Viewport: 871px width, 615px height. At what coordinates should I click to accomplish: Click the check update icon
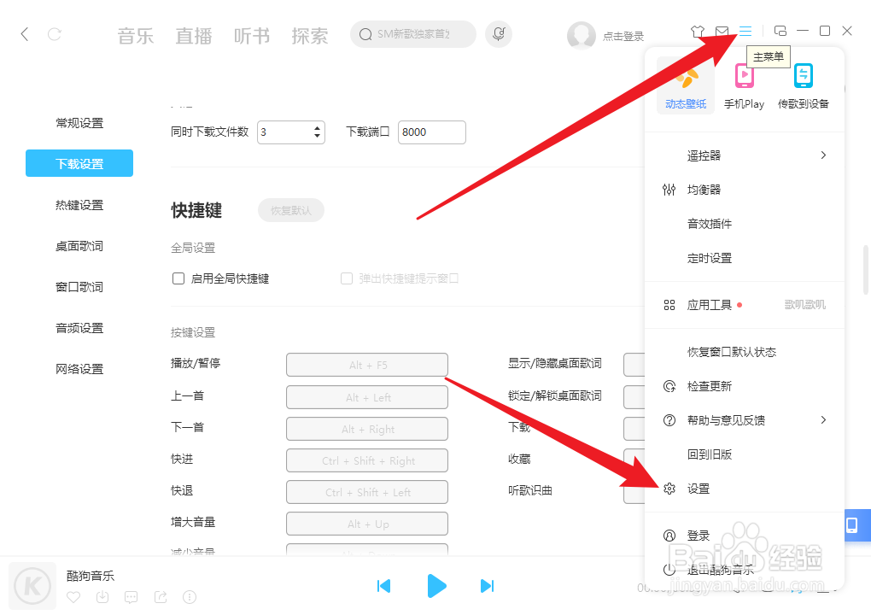tap(669, 386)
